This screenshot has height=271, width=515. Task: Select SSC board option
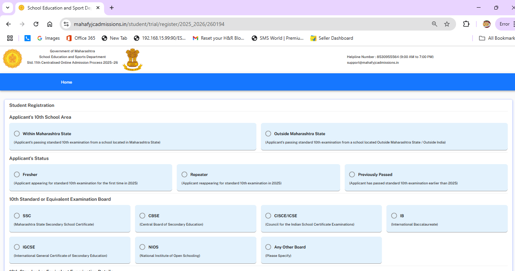pos(17,216)
